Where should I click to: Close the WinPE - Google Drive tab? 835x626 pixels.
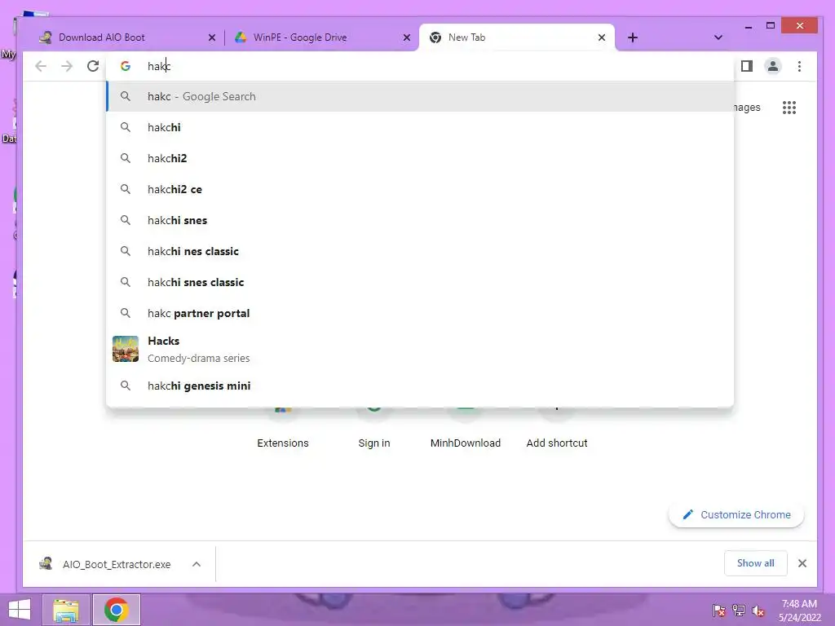click(407, 37)
